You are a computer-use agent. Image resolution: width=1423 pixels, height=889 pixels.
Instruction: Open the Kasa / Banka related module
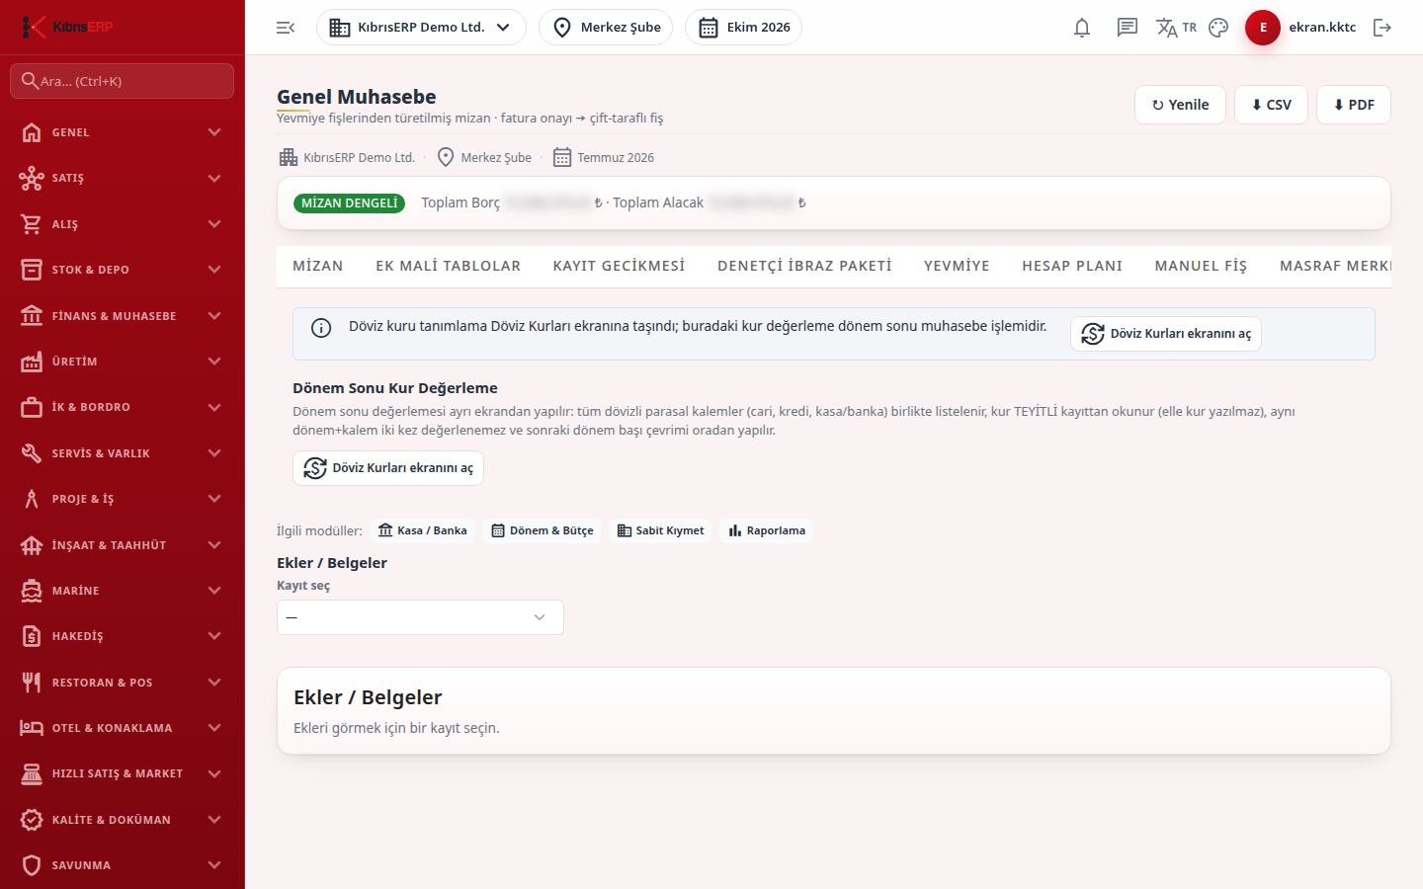[423, 530]
